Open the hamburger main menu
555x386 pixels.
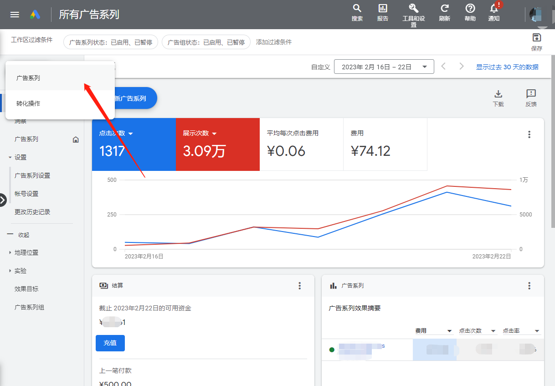[15, 15]
